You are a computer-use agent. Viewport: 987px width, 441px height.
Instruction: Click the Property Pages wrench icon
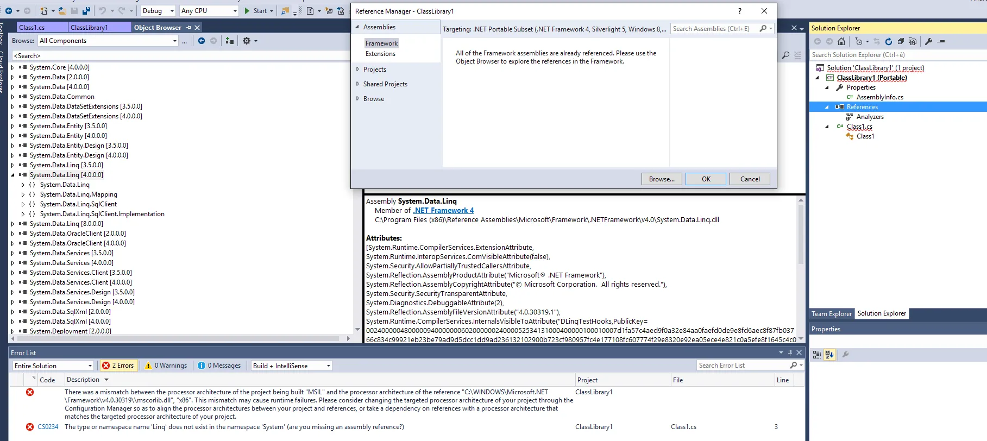coord(846,355)
